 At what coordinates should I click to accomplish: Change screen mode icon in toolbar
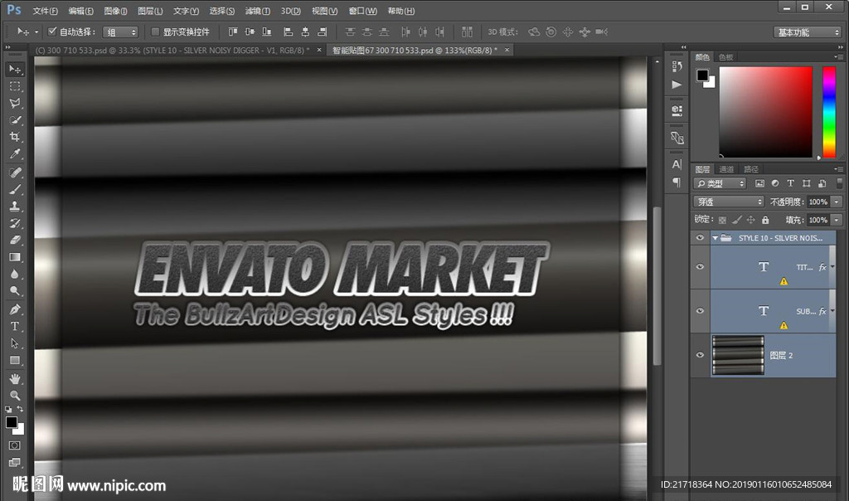[x=15, y=463]
